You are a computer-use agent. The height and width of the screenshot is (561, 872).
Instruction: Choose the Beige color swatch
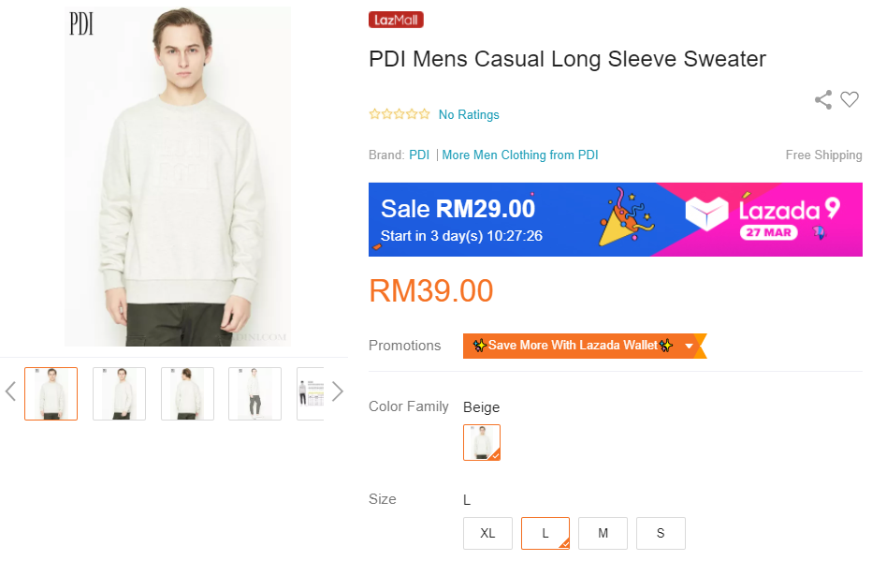(482, 442)
